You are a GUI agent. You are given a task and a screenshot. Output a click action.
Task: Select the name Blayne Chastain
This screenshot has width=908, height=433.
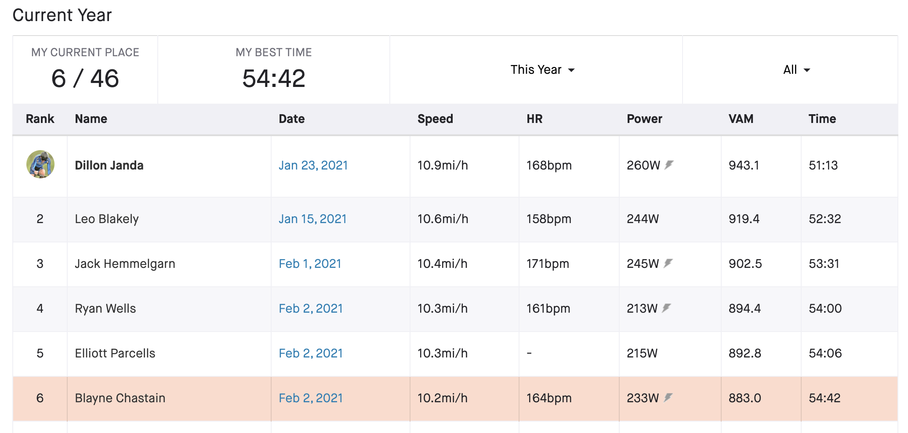[x=120, y=398]
